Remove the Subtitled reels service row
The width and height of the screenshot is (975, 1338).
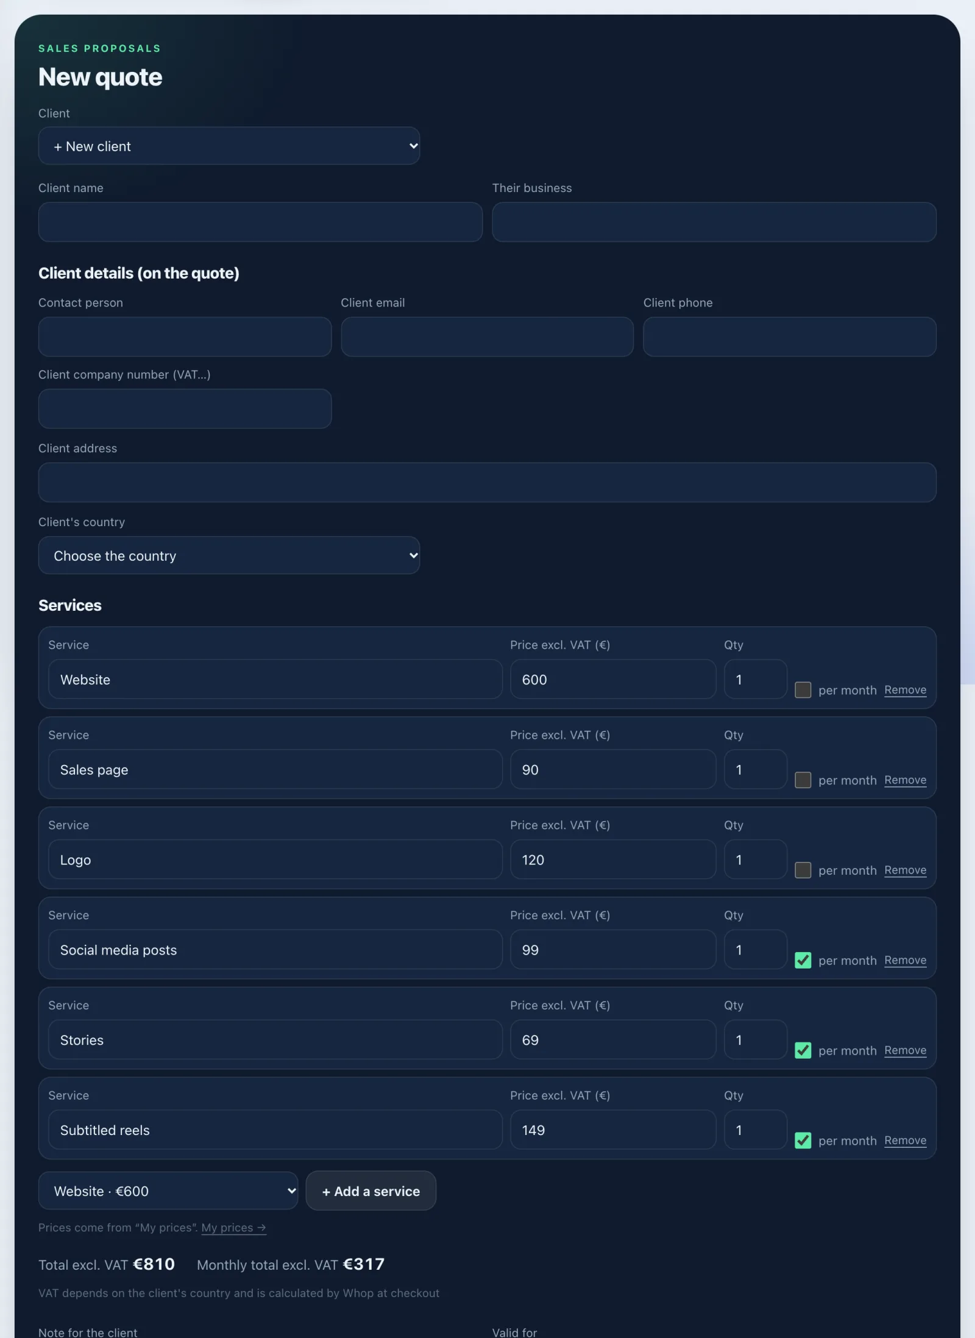pyautogui.click(x=905, y=1141)
